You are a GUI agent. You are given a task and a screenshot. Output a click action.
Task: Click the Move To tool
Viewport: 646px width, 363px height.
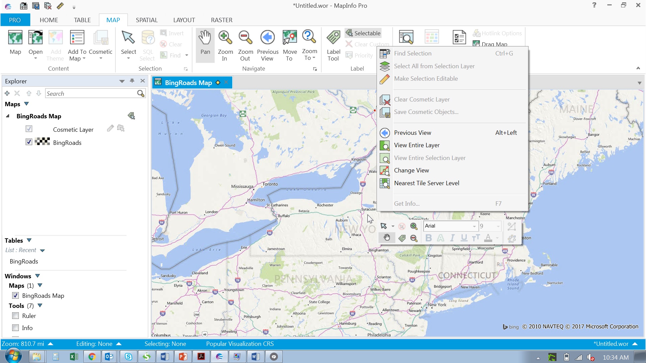coord(290,45)
